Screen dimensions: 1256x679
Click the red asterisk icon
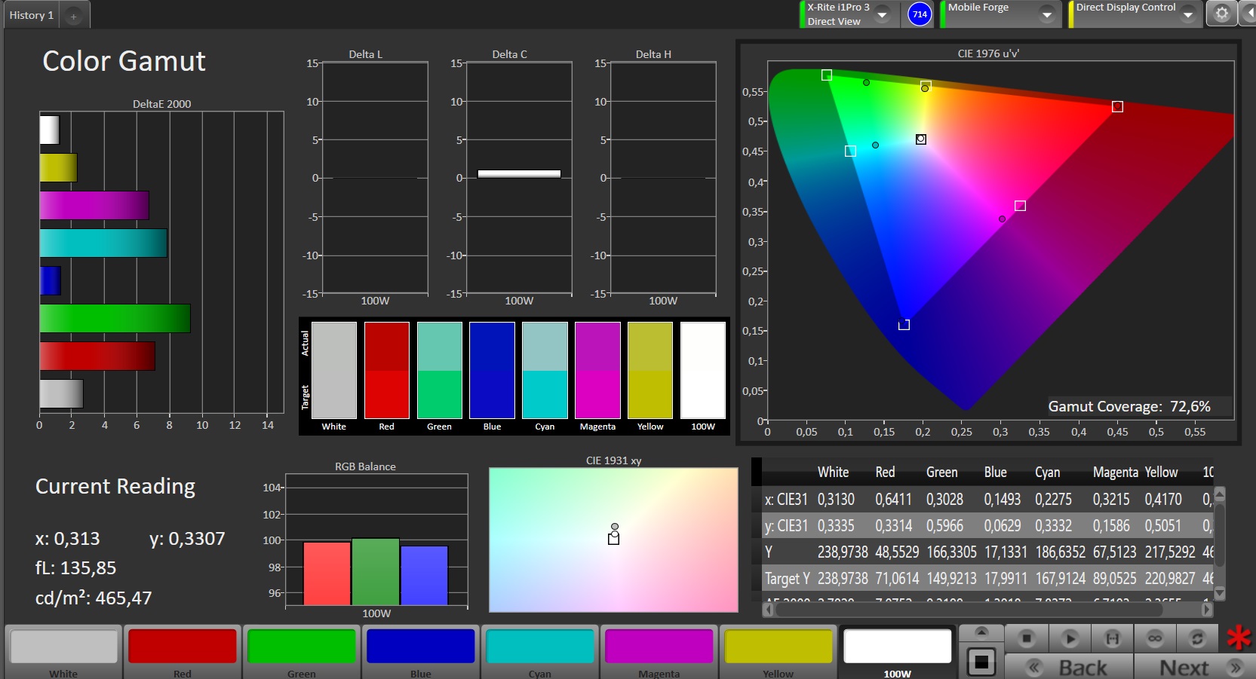click(x=1238, y=638)
